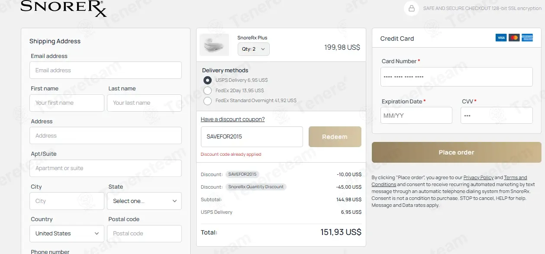
Task: Focus the City field
Action: [67, 201]
